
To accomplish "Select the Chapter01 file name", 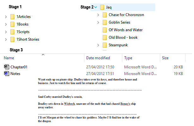I will click(19, 67).
